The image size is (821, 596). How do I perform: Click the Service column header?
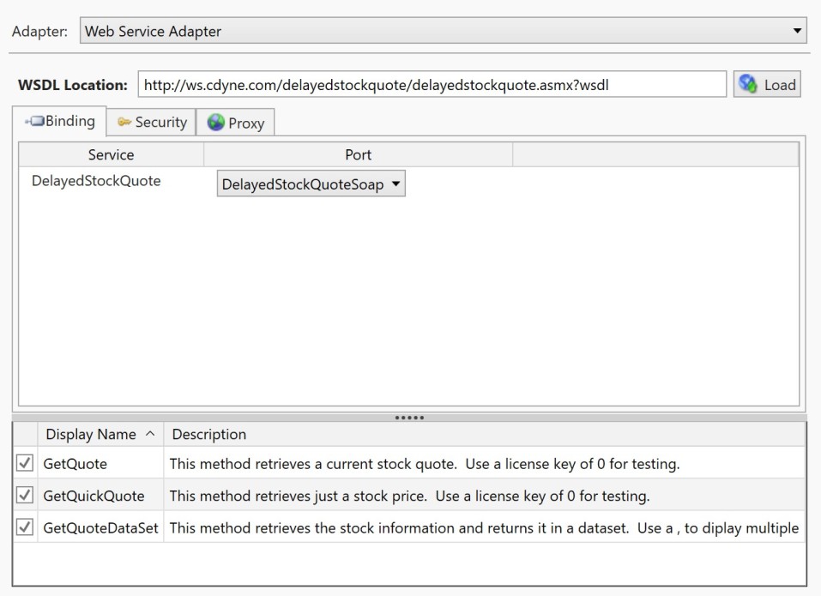[x=111, y=155]
